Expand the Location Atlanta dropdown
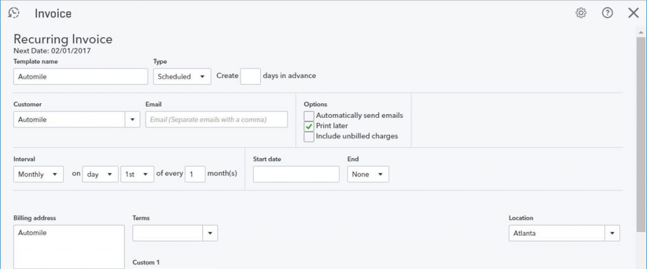The image size is (647, 269). point(612,233)
